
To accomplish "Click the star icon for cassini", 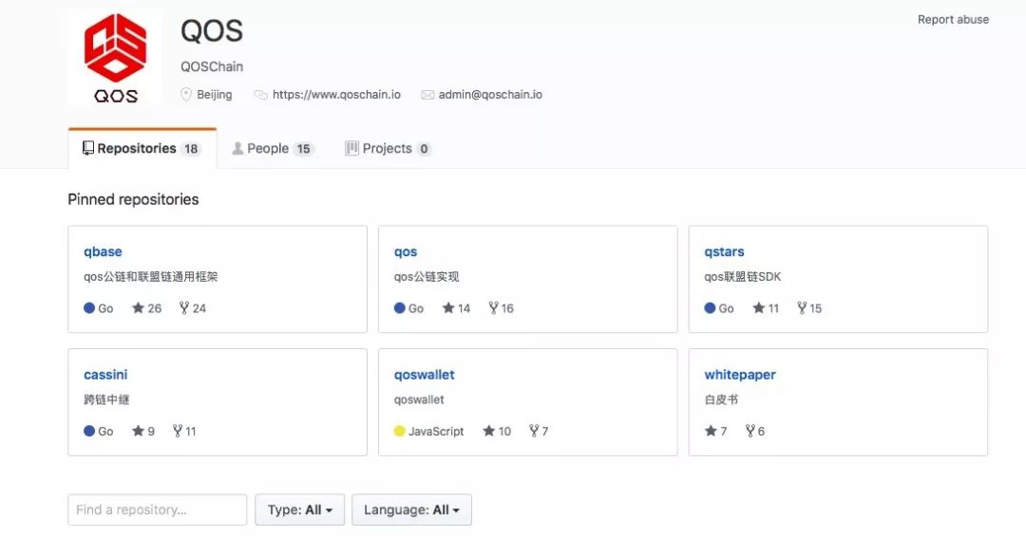I will 138,430.
